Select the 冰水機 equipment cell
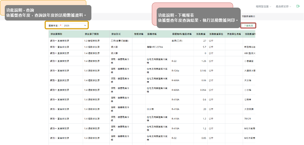 click(150, 109)
